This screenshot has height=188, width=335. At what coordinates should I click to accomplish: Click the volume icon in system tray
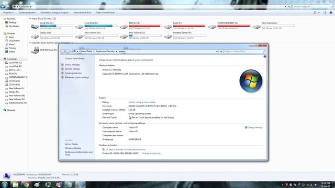[316, 185]
